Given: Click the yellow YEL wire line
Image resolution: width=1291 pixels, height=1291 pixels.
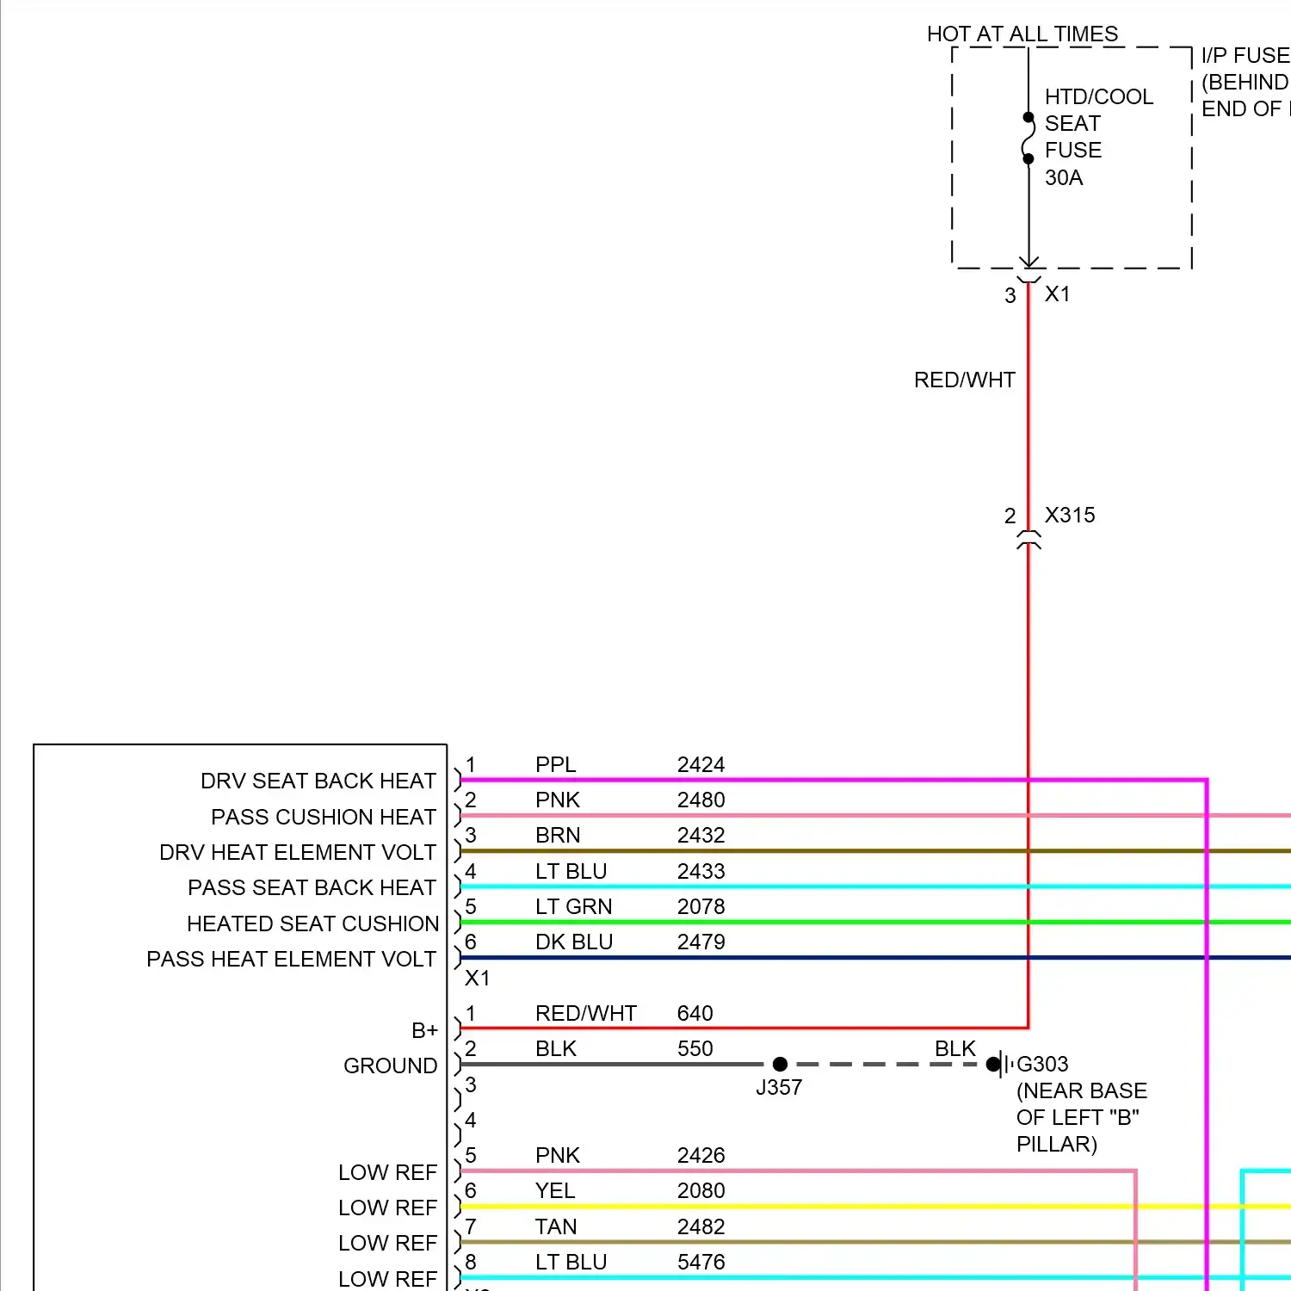Looking at the screenshot, I should pyautogui.click(x=875, y=1207).
